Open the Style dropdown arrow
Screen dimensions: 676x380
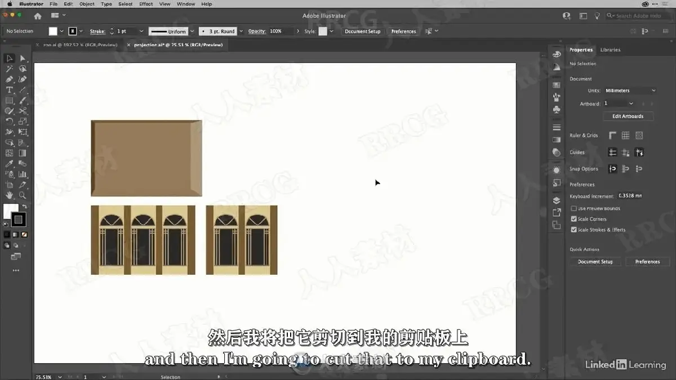click(x=332, y=32)
